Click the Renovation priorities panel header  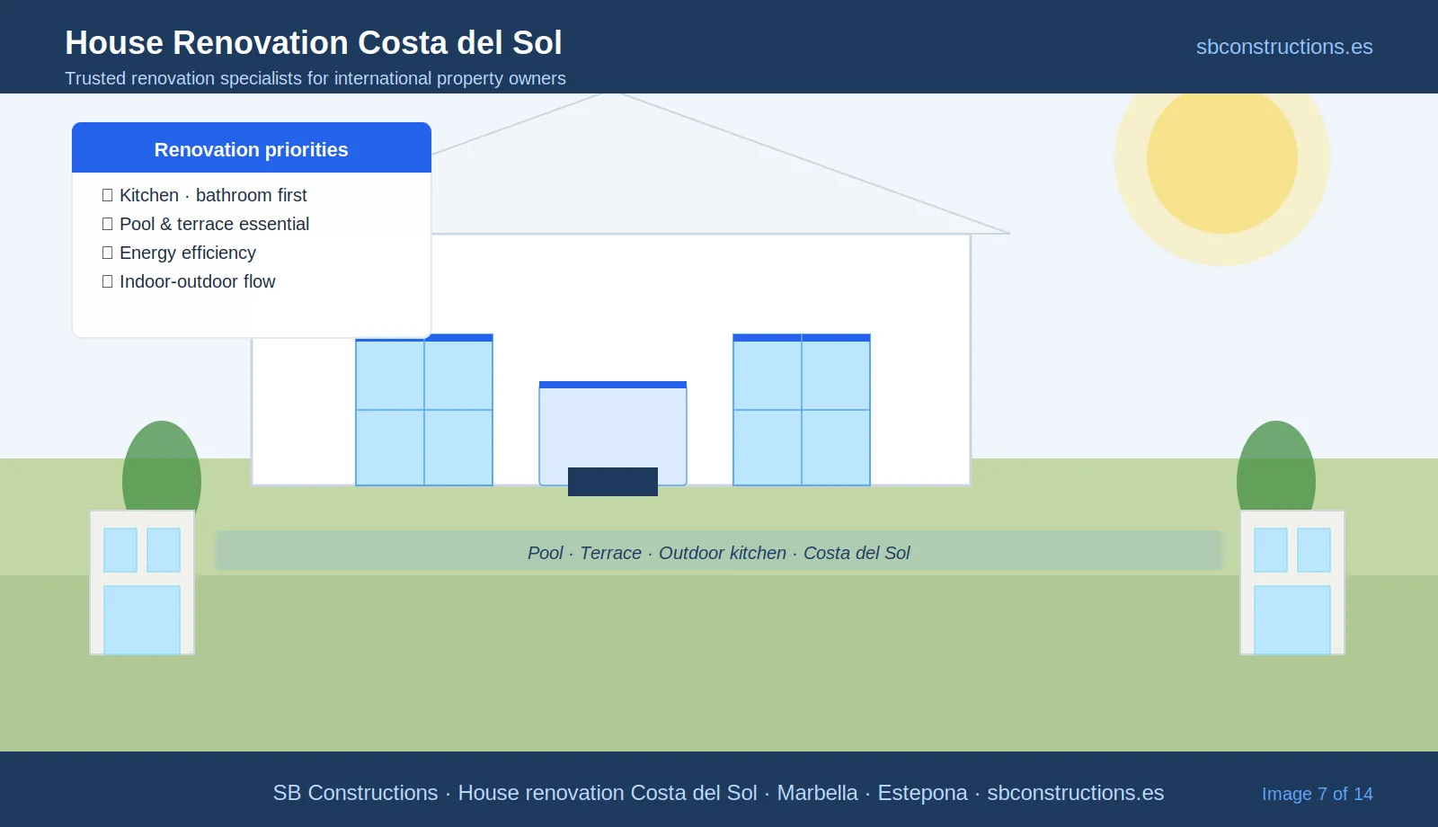(x=252, y=148)
